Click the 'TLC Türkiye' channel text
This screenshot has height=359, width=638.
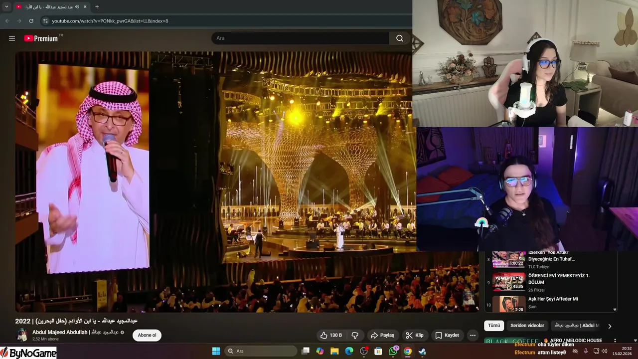click(x=539, y=267)
